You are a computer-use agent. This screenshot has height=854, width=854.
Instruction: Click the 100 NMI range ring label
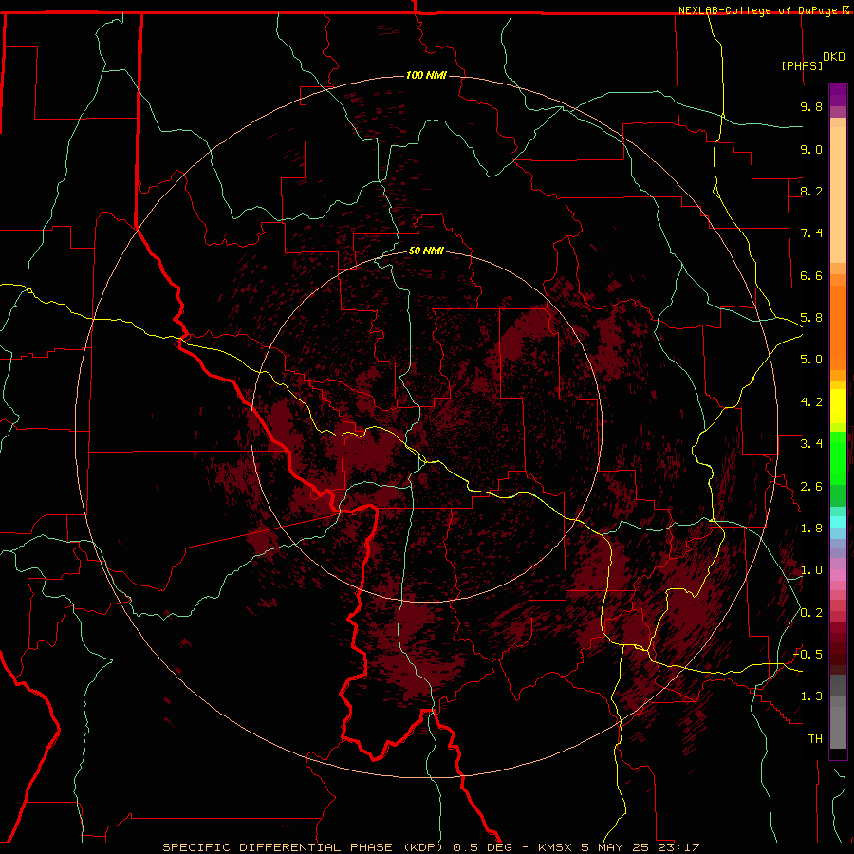[x=426, y=75]
